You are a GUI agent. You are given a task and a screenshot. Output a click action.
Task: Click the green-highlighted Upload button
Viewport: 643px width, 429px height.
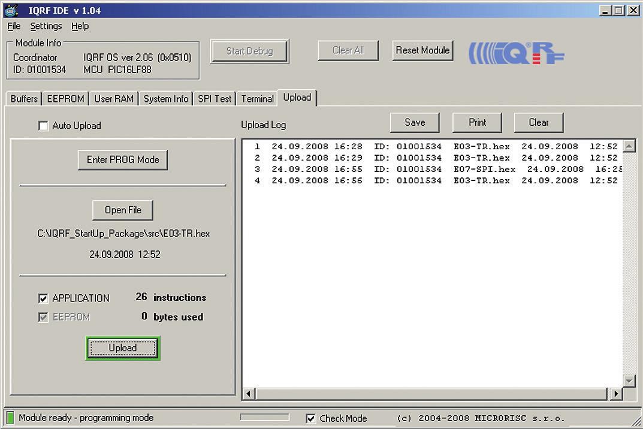(123, 348)
